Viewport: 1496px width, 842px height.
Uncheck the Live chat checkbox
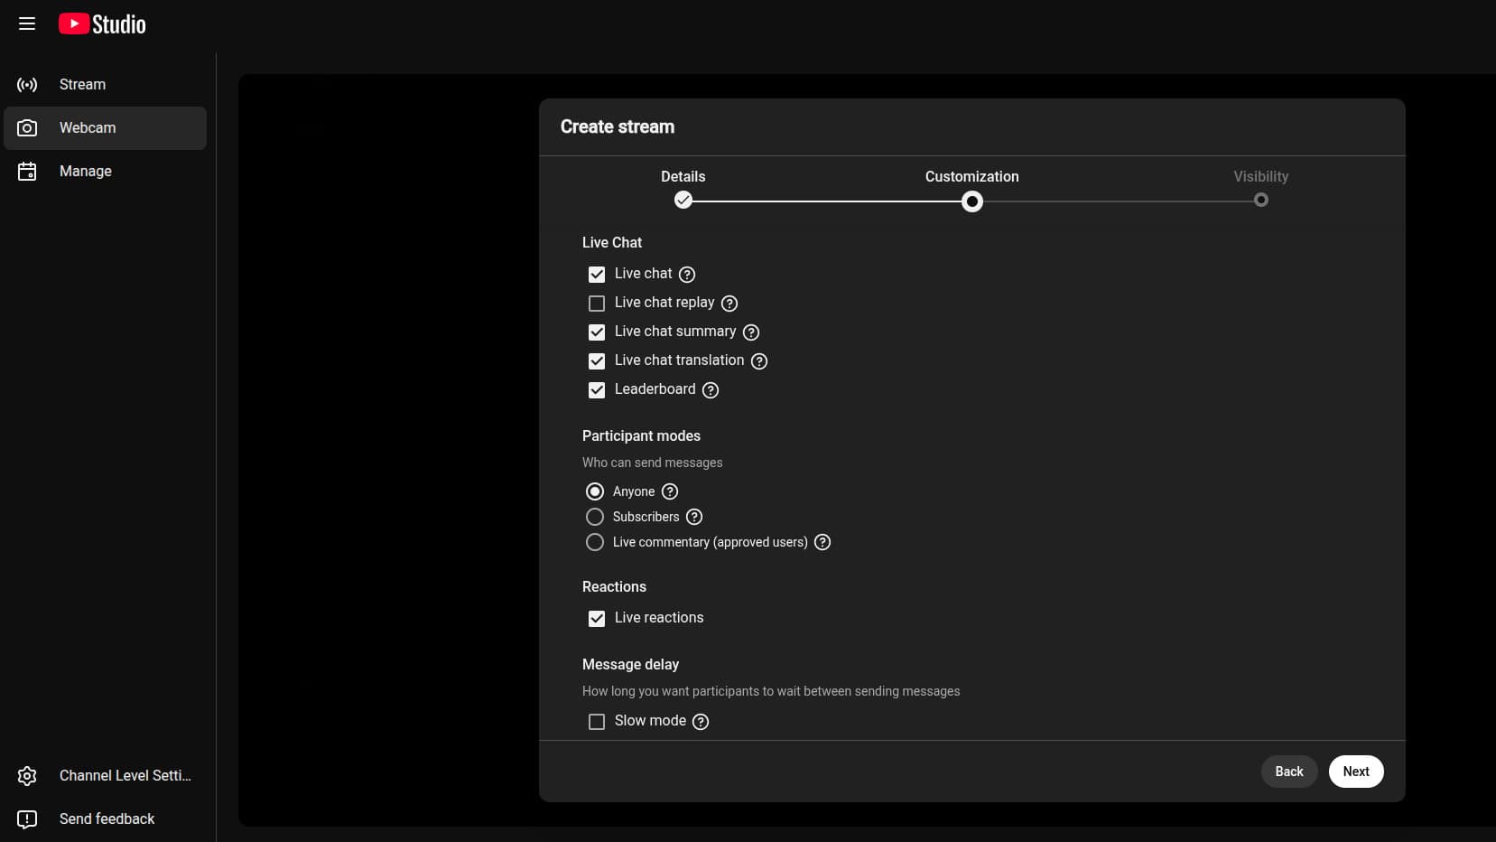(597, 275)
